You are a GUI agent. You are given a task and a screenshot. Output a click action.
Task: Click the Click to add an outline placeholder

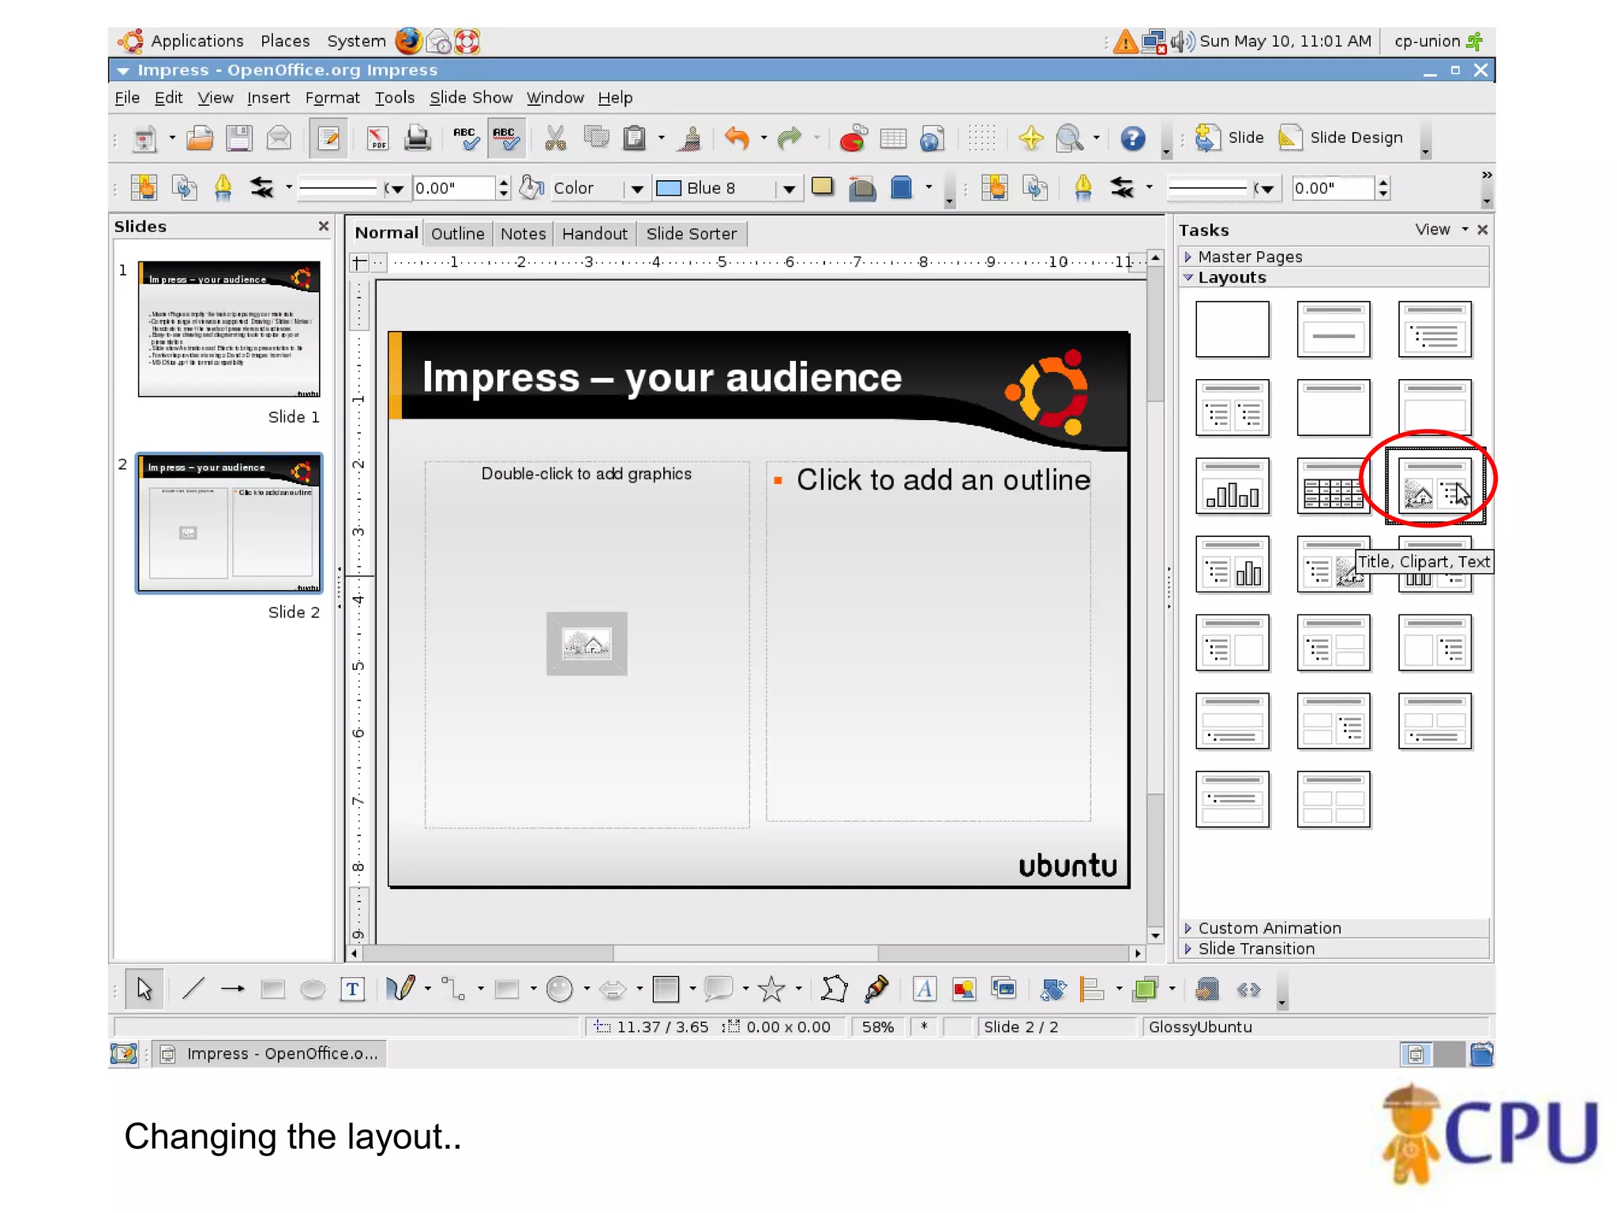[929, 641]
